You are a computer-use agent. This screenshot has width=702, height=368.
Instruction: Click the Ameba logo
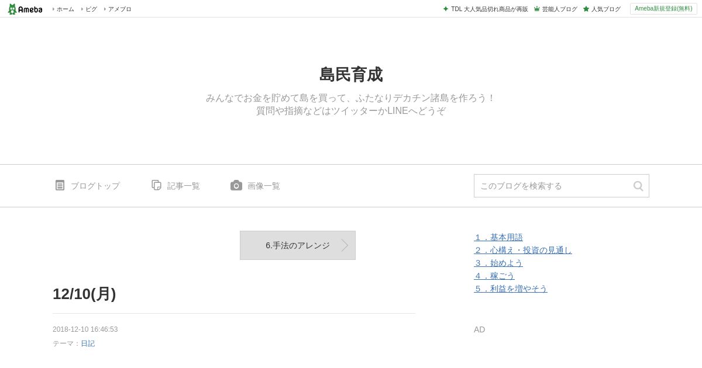click(25, 9)
